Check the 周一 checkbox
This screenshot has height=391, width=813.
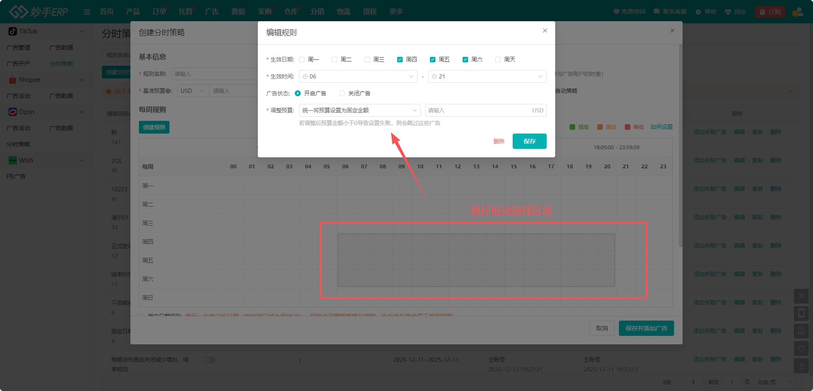[302, 59]
